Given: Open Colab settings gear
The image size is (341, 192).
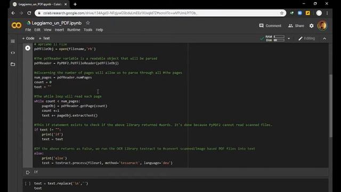Looking at the screenshot, I should click(x=311, y=26).
